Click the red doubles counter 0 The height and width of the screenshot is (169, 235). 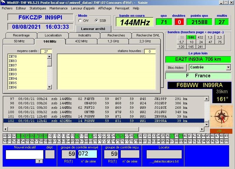pos(179,22)
